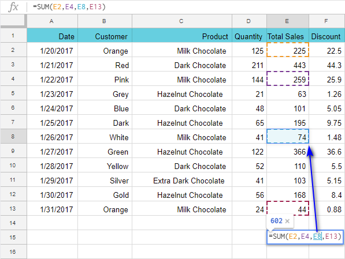The width and height of the screenshot is (345, 259).
Task: Click cell E4 with value 259
Action: (288, 78)
